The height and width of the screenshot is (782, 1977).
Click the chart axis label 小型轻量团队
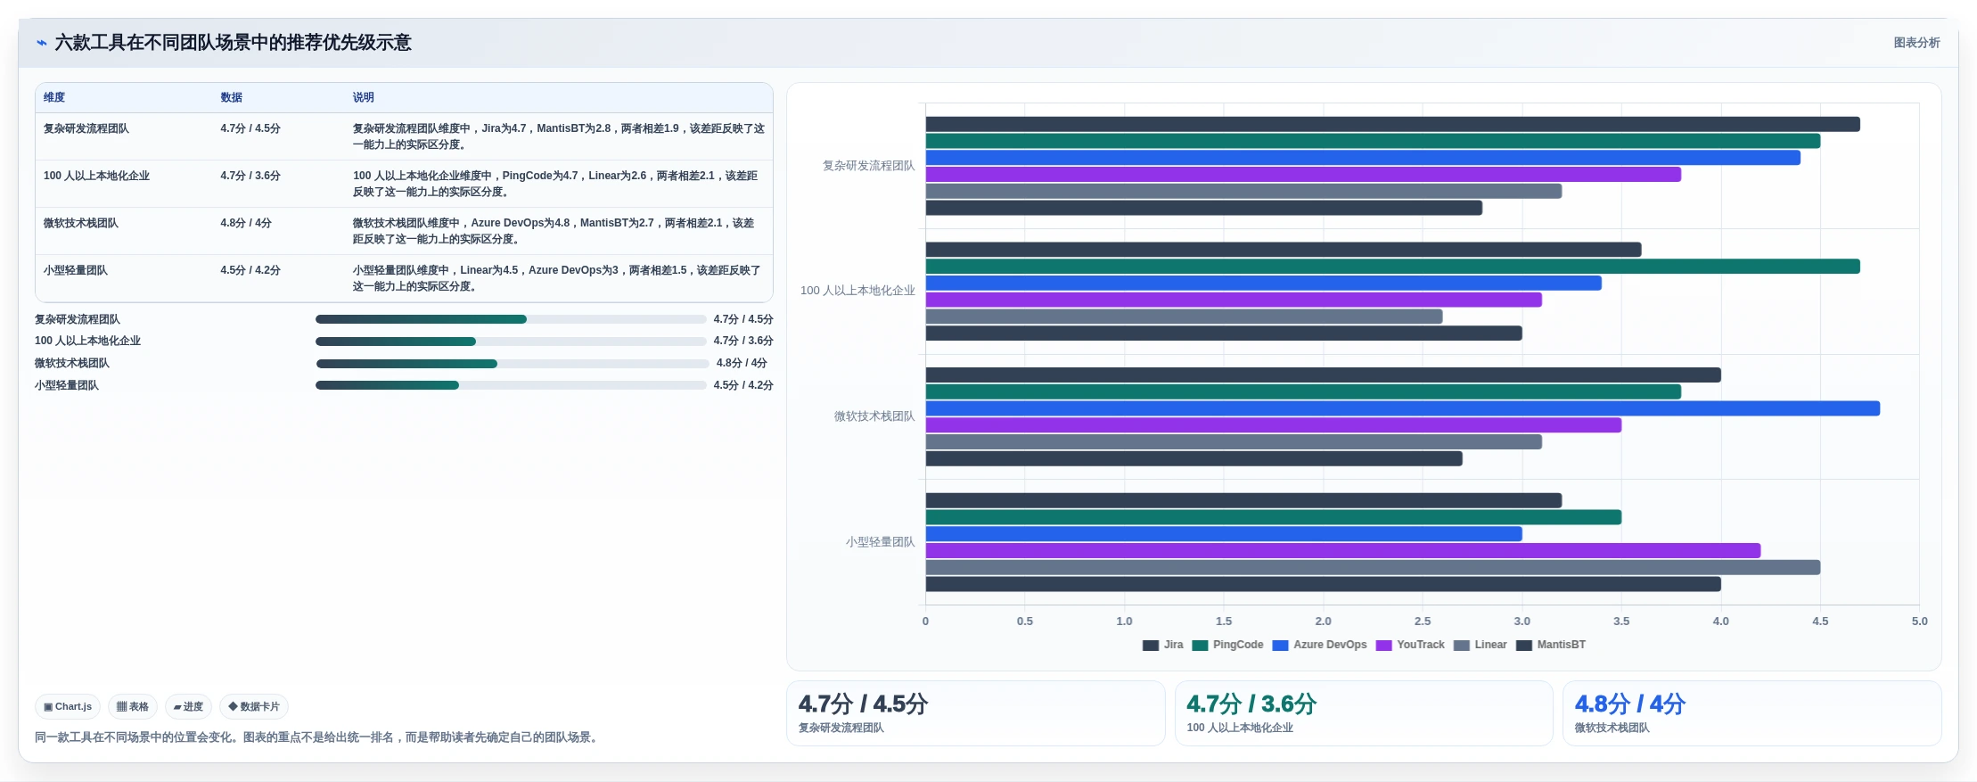880,542
